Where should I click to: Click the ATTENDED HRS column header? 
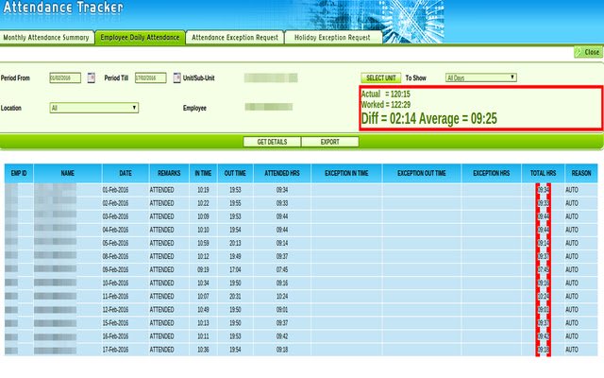pos(282,173)
